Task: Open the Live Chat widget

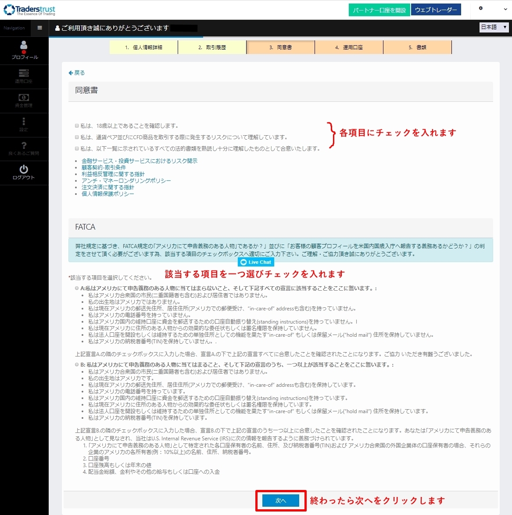Action: [x=256, y=262]
